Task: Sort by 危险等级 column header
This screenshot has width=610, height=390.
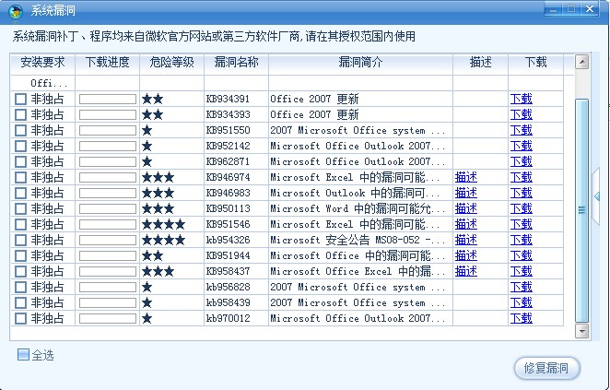Action: (x=172, y=63)
